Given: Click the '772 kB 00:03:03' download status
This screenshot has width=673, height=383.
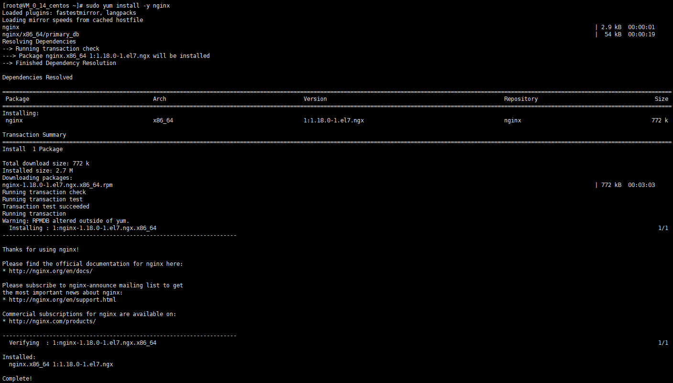Looking at the screenshot, I should [x=628, y=185].
